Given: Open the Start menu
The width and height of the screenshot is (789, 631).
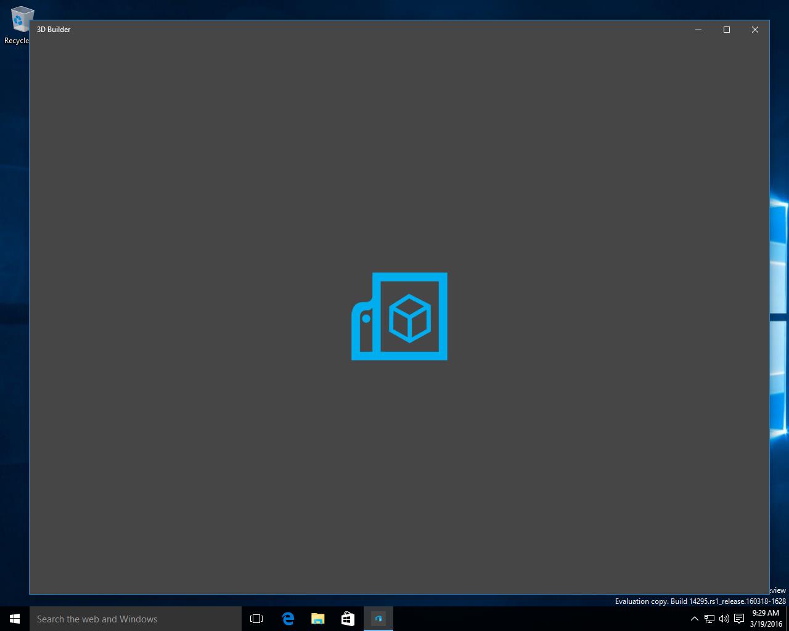Looking at the screenshot, I should [x=15, y=619].
